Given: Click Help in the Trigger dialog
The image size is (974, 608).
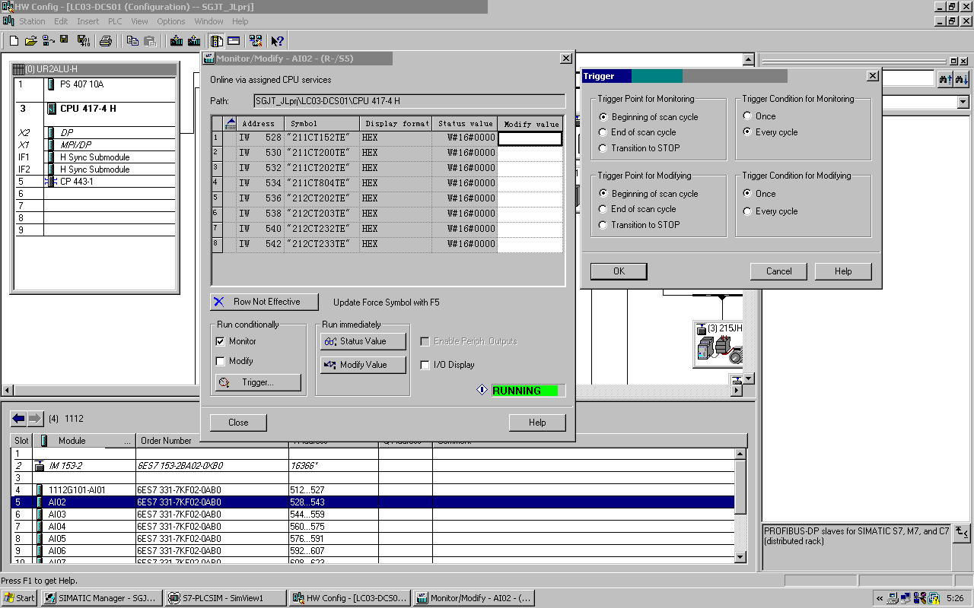Looking at the screenshot, I should click(x=843, y=271).
